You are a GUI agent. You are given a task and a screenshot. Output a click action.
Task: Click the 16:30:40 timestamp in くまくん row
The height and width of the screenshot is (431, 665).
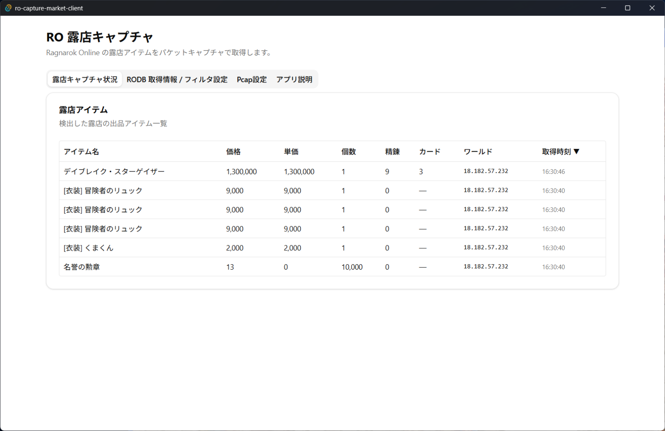[554, 248]
